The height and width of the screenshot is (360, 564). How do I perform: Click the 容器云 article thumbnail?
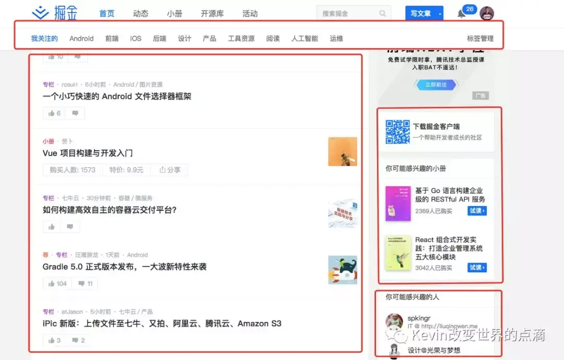pos(343,213)
